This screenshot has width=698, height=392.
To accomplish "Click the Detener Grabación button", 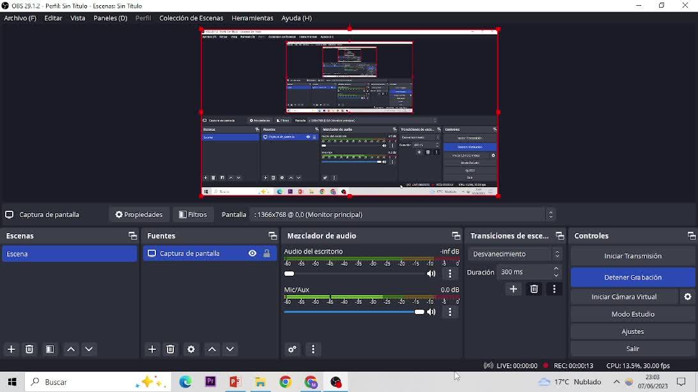I will point(632,278).
